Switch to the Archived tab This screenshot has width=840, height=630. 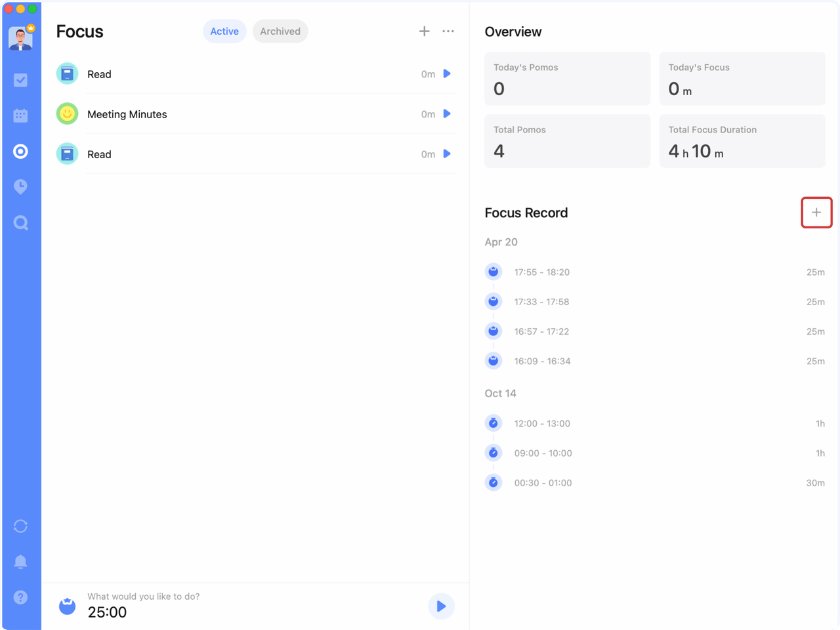point(280,31)
